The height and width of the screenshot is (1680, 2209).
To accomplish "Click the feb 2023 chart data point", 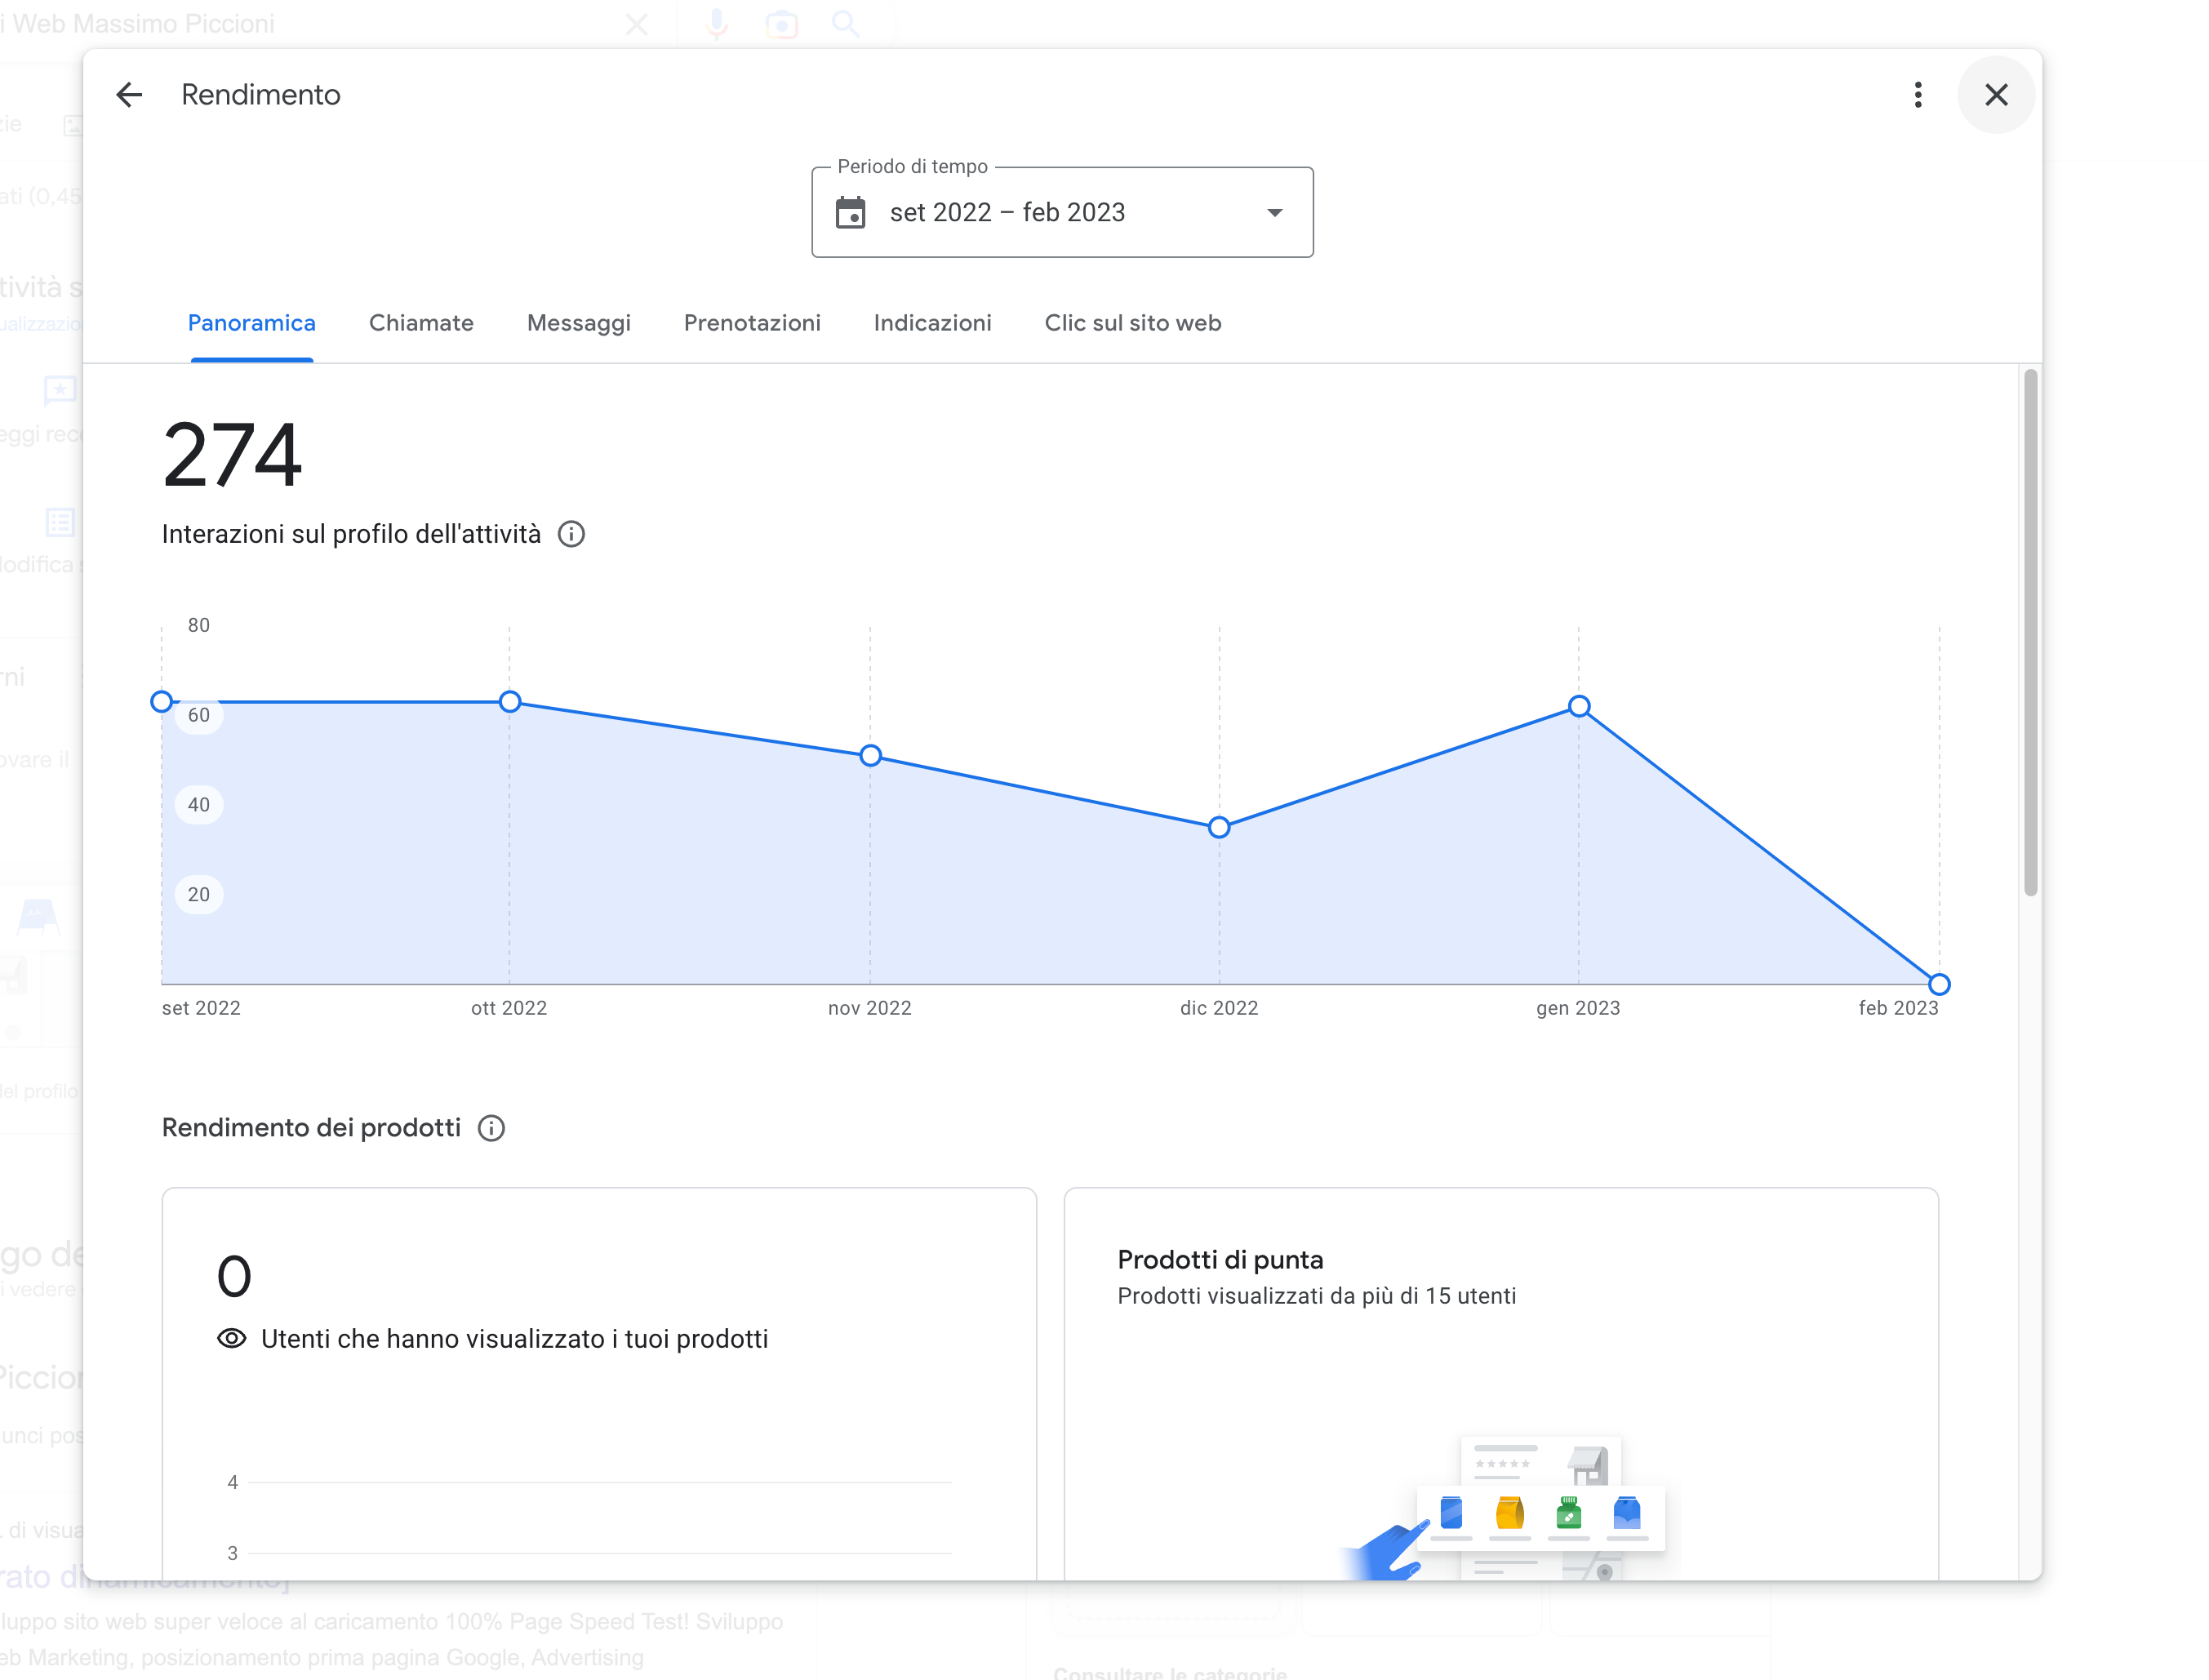I will [x=1938, y=984].
